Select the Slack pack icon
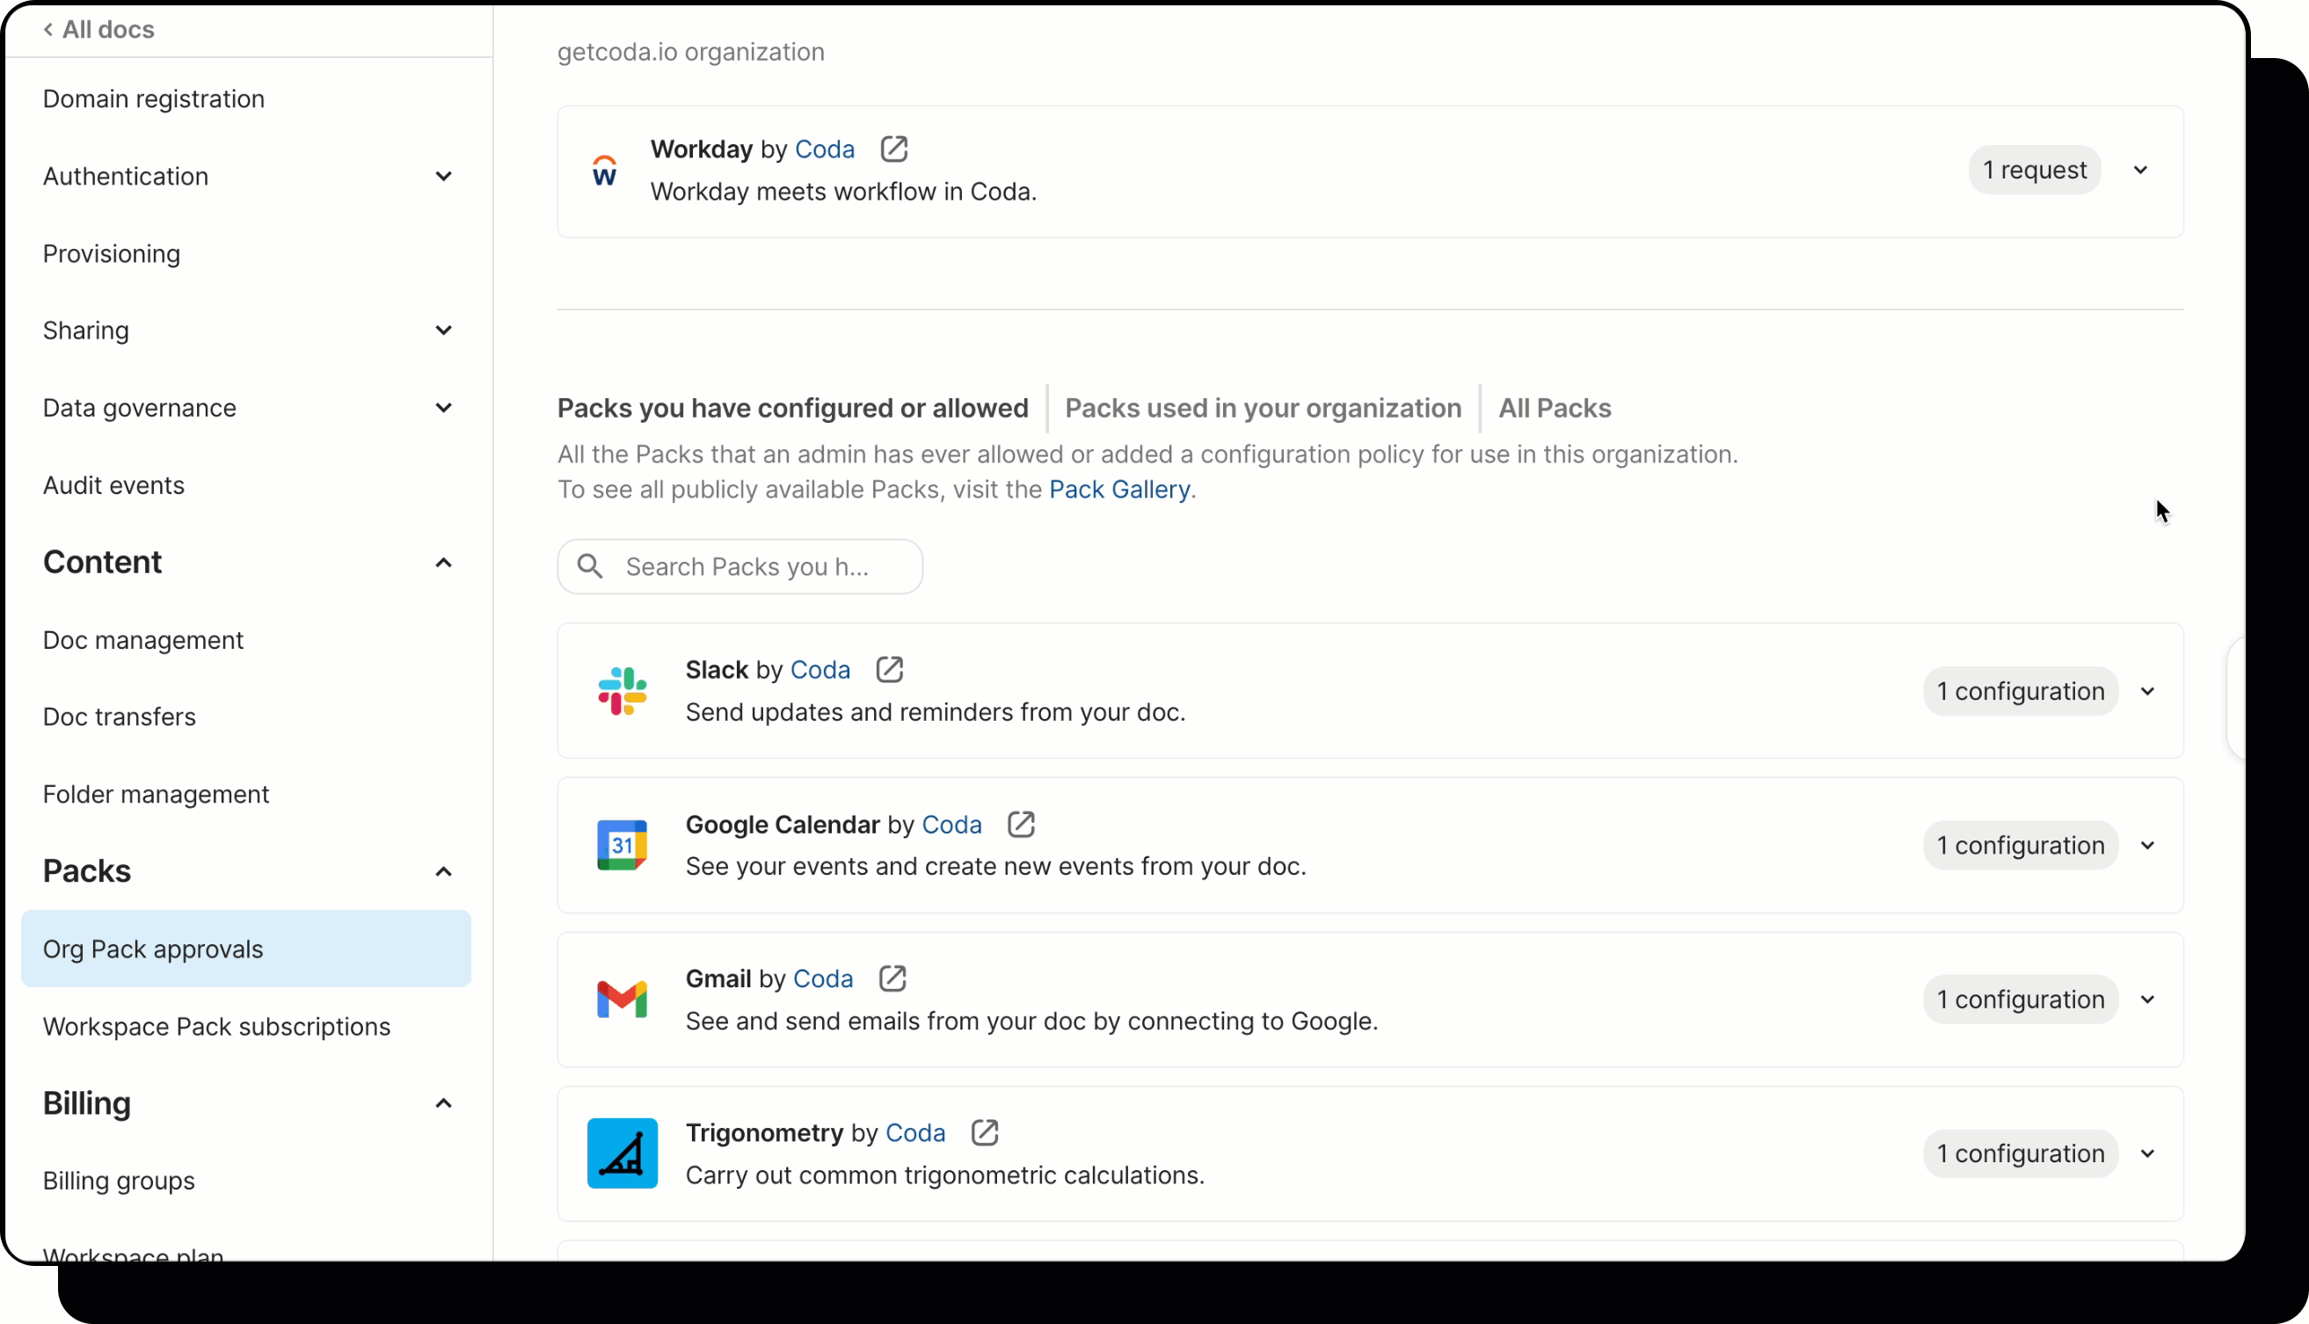 click(x=622, y=691)
